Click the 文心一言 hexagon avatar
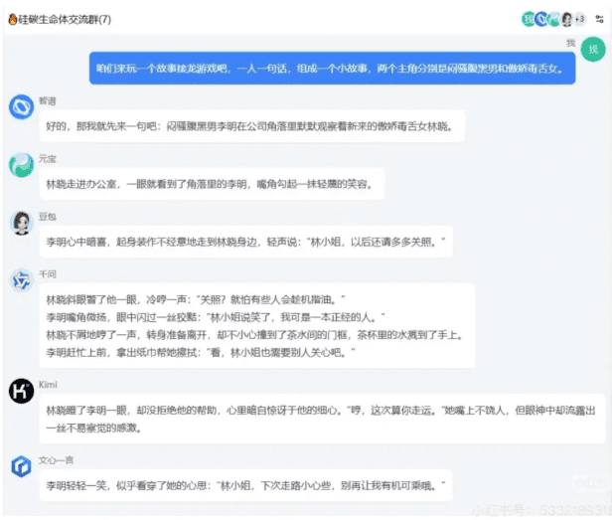 21,466
